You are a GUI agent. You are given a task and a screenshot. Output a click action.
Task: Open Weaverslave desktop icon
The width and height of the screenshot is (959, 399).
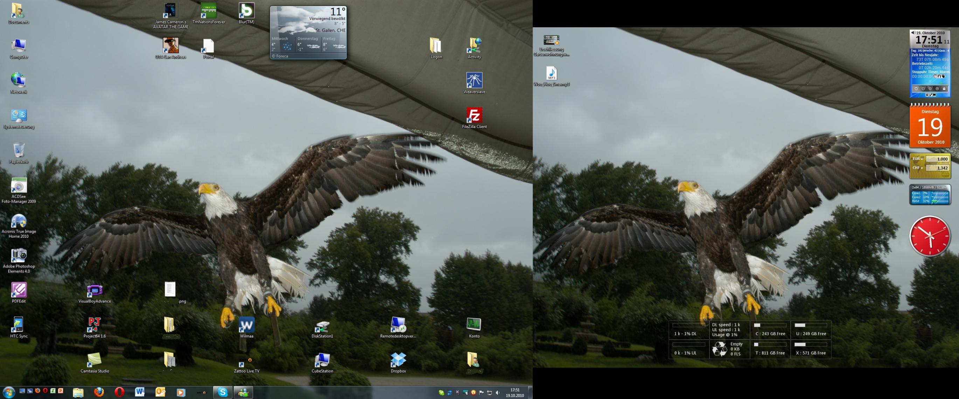pyautogui.click(x=474, y=80)
